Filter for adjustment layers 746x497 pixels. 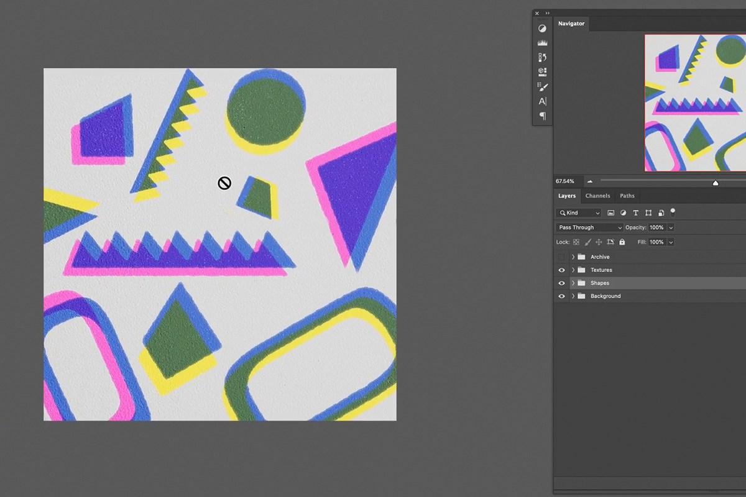click(x=624, y=213)
